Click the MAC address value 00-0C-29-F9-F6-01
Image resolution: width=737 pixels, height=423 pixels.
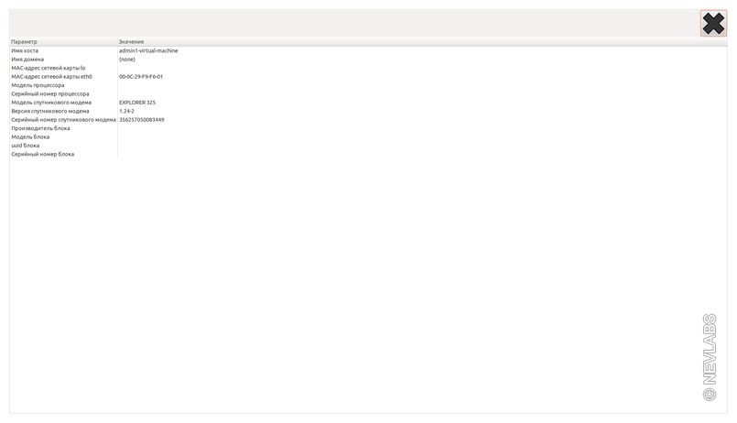click(x=141, y=77)
